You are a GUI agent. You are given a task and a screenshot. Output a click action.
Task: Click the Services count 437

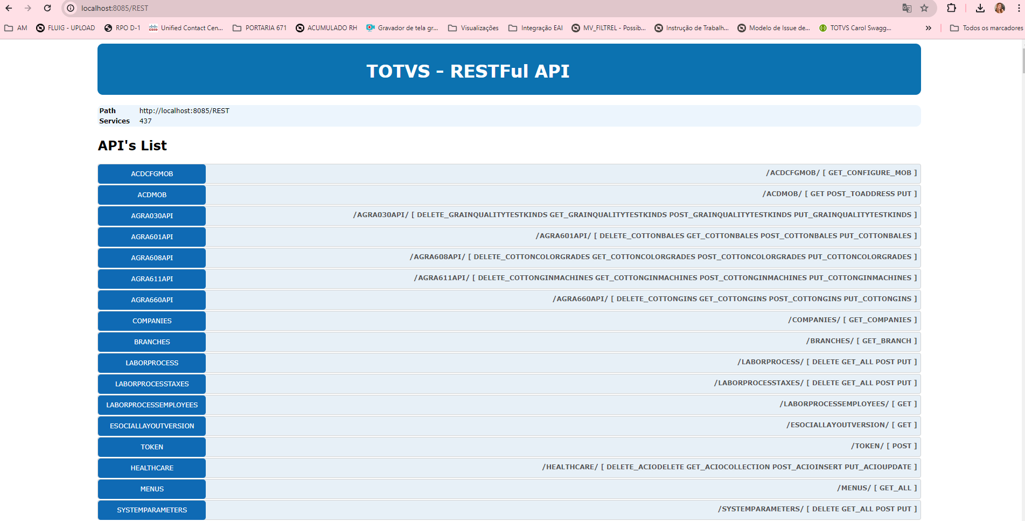[x=145, y=121]
